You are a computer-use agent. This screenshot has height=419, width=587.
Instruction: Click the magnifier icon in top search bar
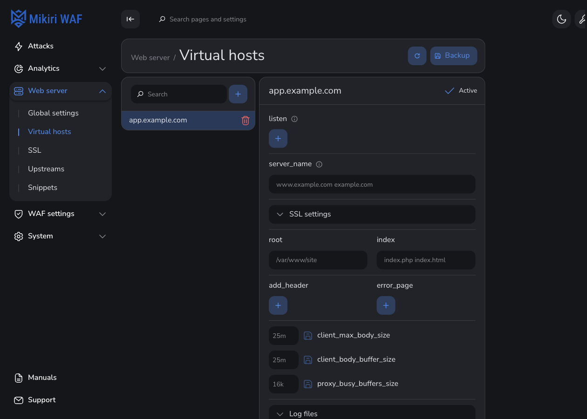162,19
